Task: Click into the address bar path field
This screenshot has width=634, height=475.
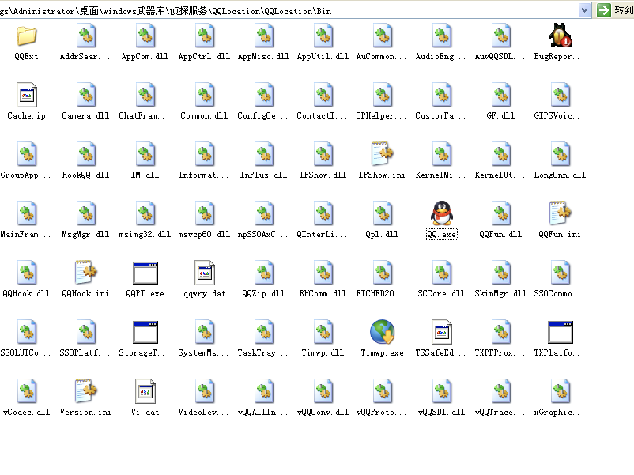Action: [x=289, y=11]
